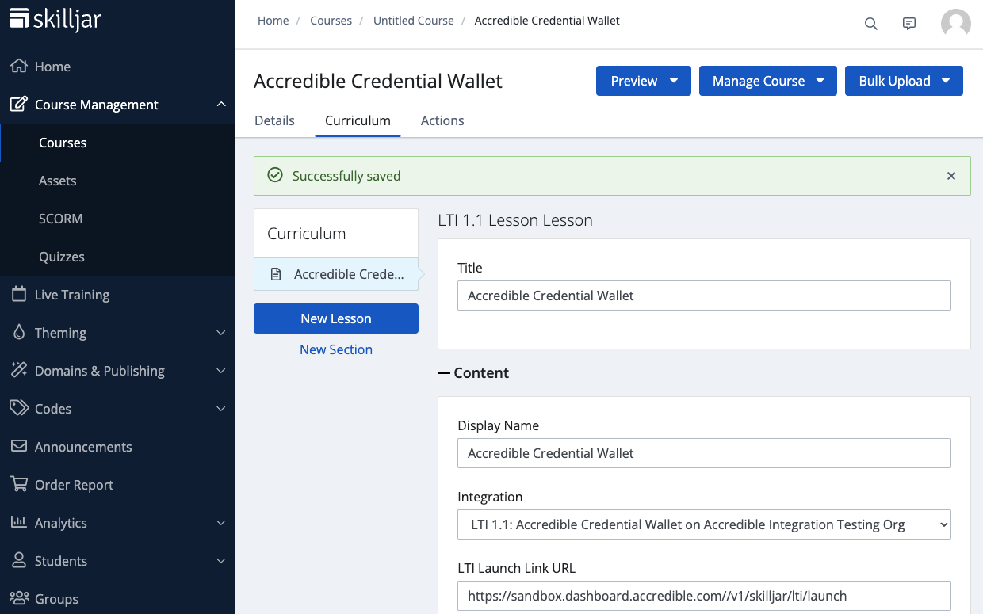
Task: Dismiss the Successfully saved banner
Action: point(951,176)
